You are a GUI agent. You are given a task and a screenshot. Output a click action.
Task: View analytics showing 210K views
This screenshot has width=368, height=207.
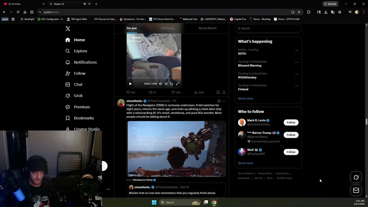click(x=199, y=92)
